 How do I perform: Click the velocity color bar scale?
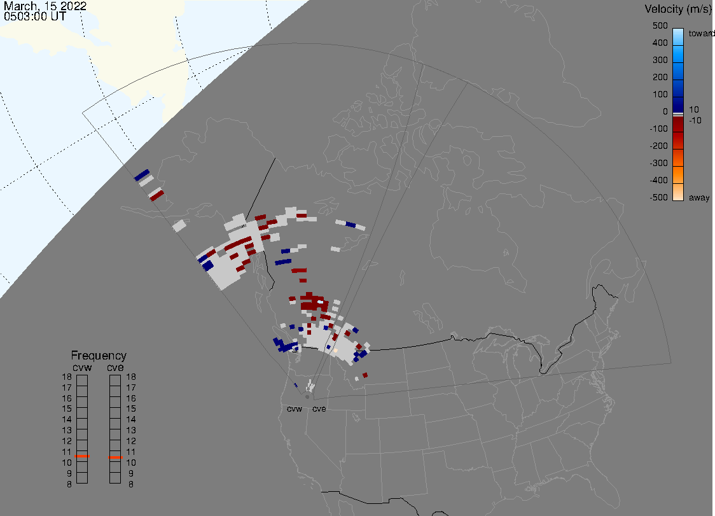678,115
